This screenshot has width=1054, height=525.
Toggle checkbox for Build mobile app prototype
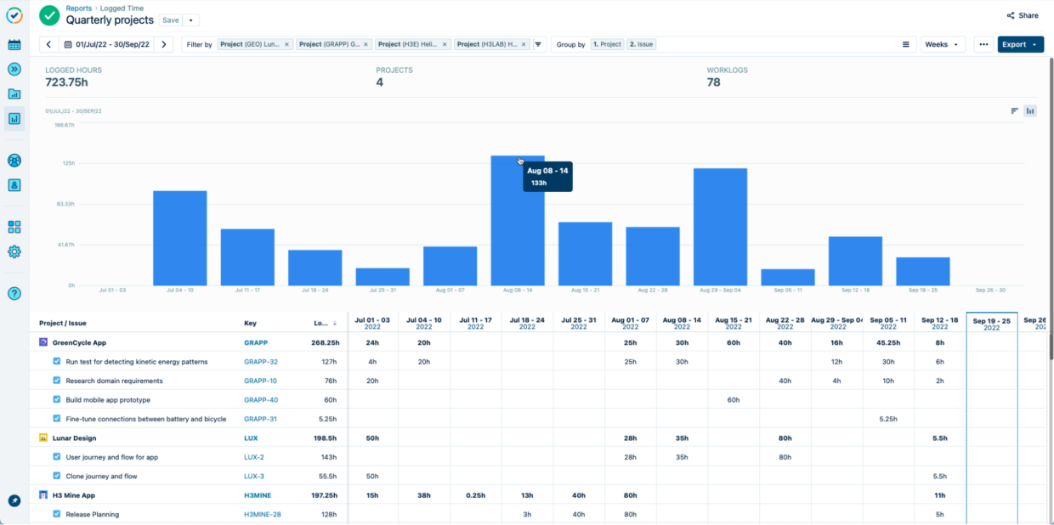point(57,399)
